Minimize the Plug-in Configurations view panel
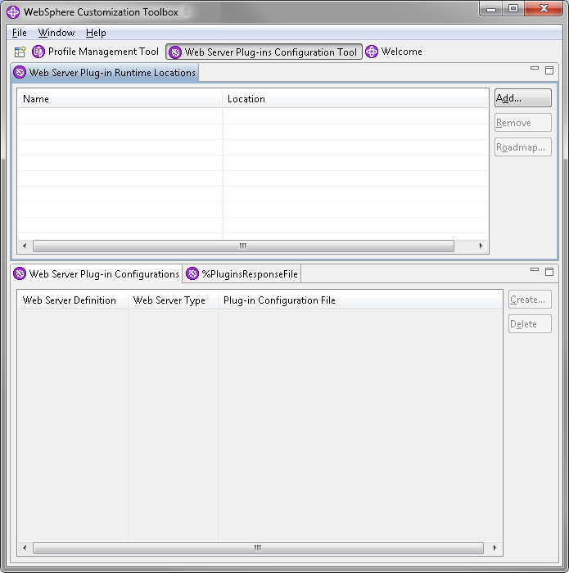The width and height of the screenshot is (569, 573). (535, 269)
